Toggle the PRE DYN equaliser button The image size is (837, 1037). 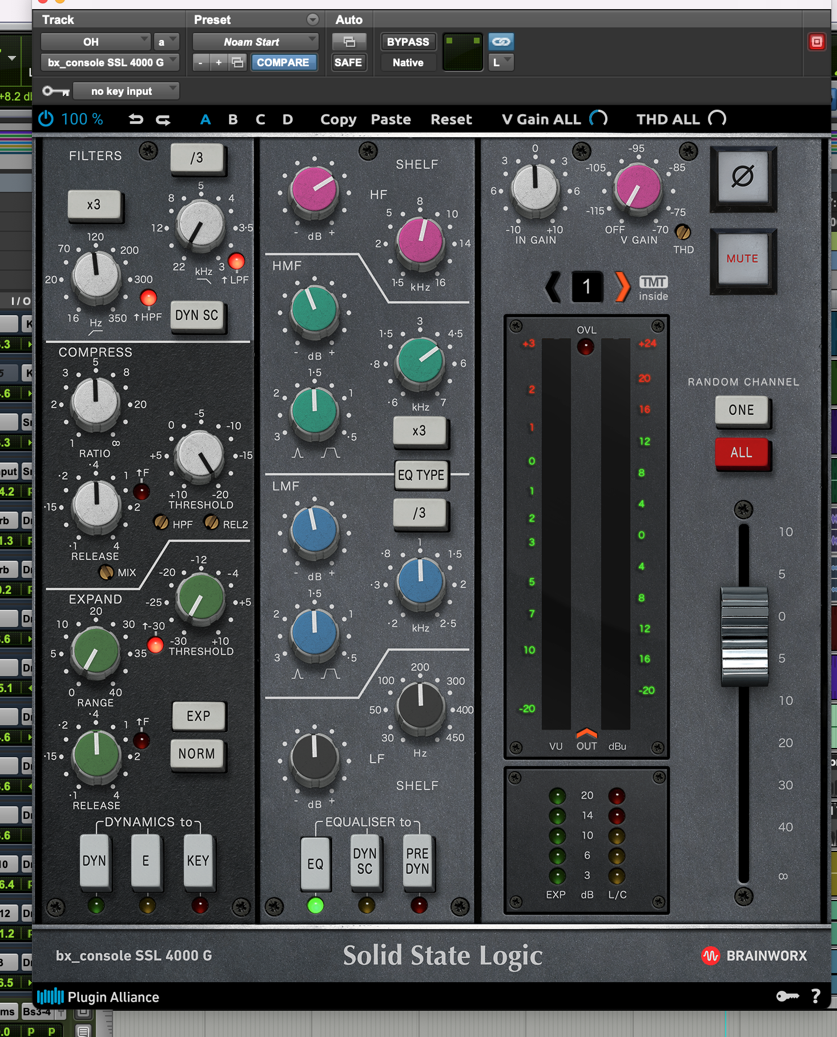tap(417, 861)
